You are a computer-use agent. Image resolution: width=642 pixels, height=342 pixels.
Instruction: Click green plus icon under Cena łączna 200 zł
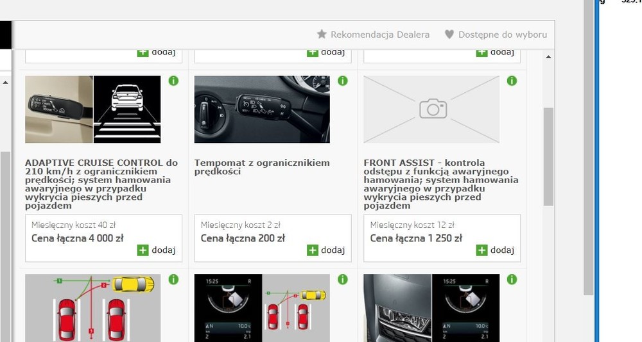pos(313,250)
